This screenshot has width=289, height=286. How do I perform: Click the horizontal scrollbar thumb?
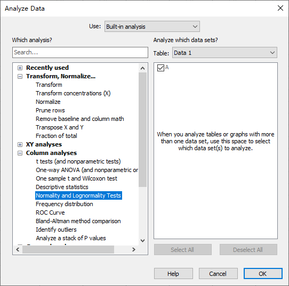pyautogui.click(x=68, y=250)
